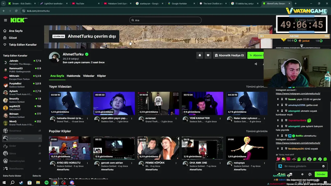
Task: Switch to the Klipler tab
Action: coord(101,76)
